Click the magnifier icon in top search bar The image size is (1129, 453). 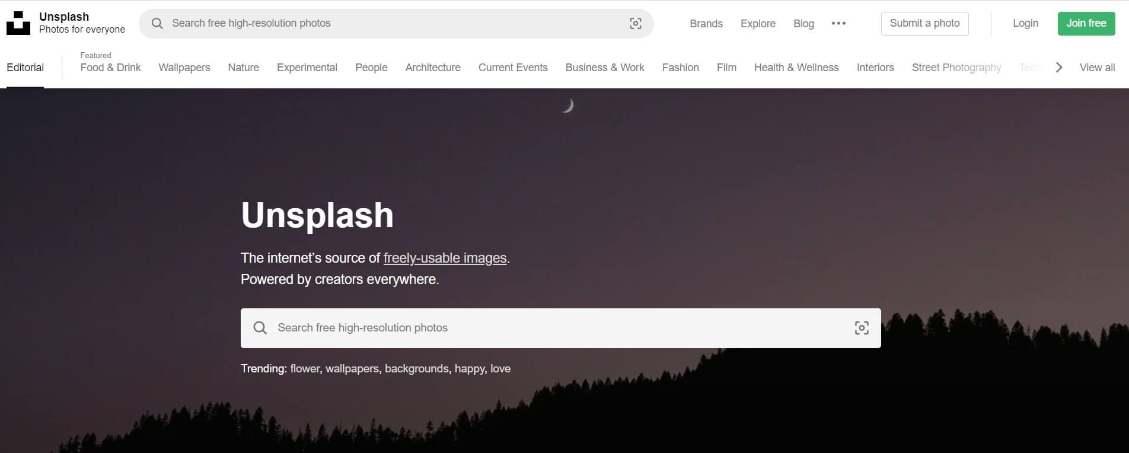[157, 24]
